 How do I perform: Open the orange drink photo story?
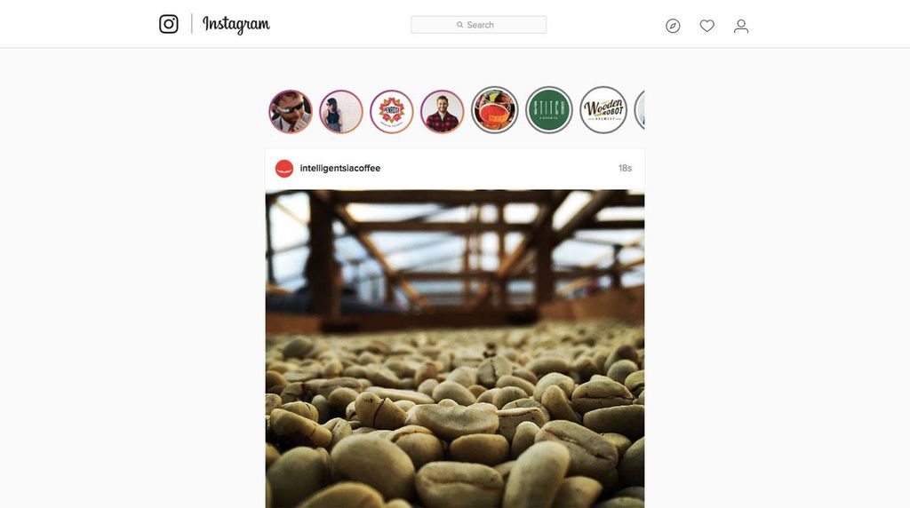coord(494,110)
